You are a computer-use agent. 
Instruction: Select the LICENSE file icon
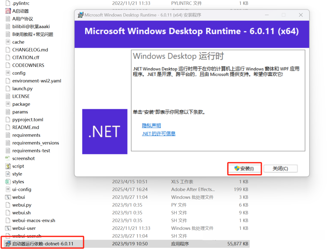coord(8,96)
